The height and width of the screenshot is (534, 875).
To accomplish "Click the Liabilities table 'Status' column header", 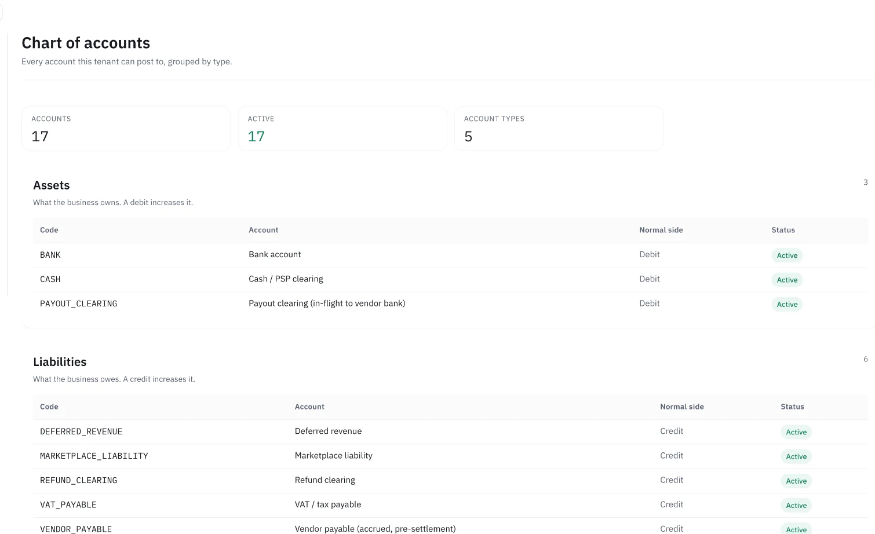I will [x=792, y=407].
